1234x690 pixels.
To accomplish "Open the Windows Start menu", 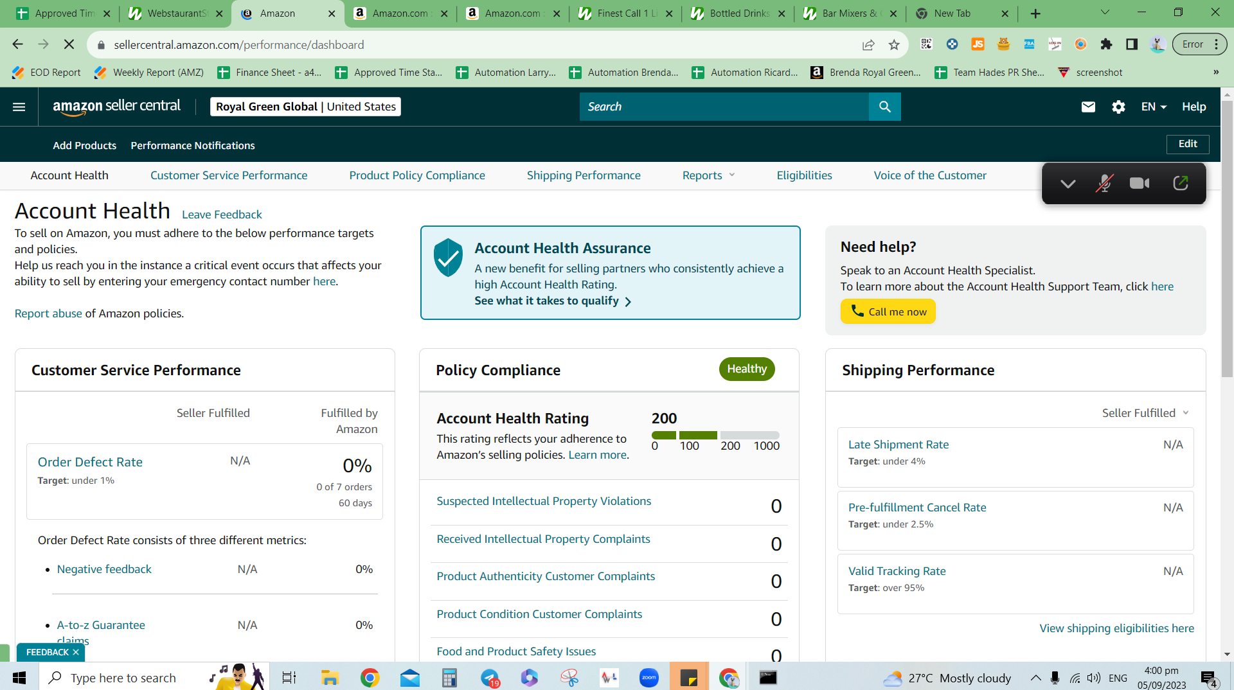I will pos(19,677).
